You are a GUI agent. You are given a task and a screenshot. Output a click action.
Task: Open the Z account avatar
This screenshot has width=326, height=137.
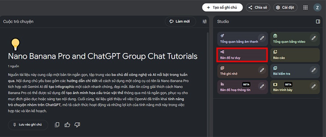tap(317, 8)
